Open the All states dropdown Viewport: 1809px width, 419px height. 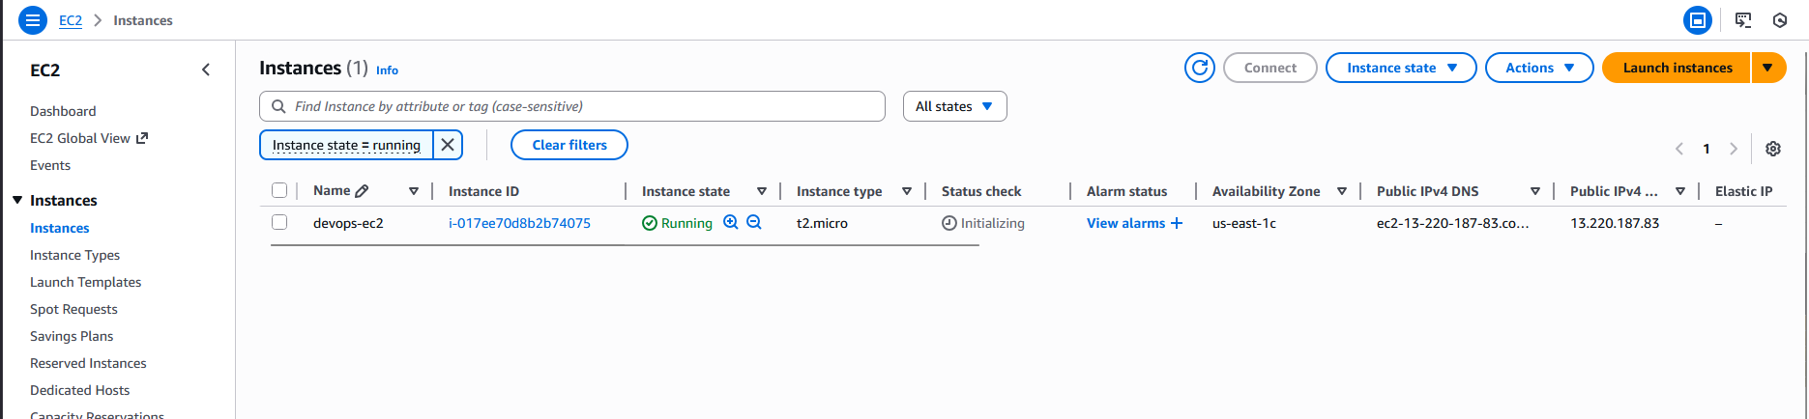954,106
